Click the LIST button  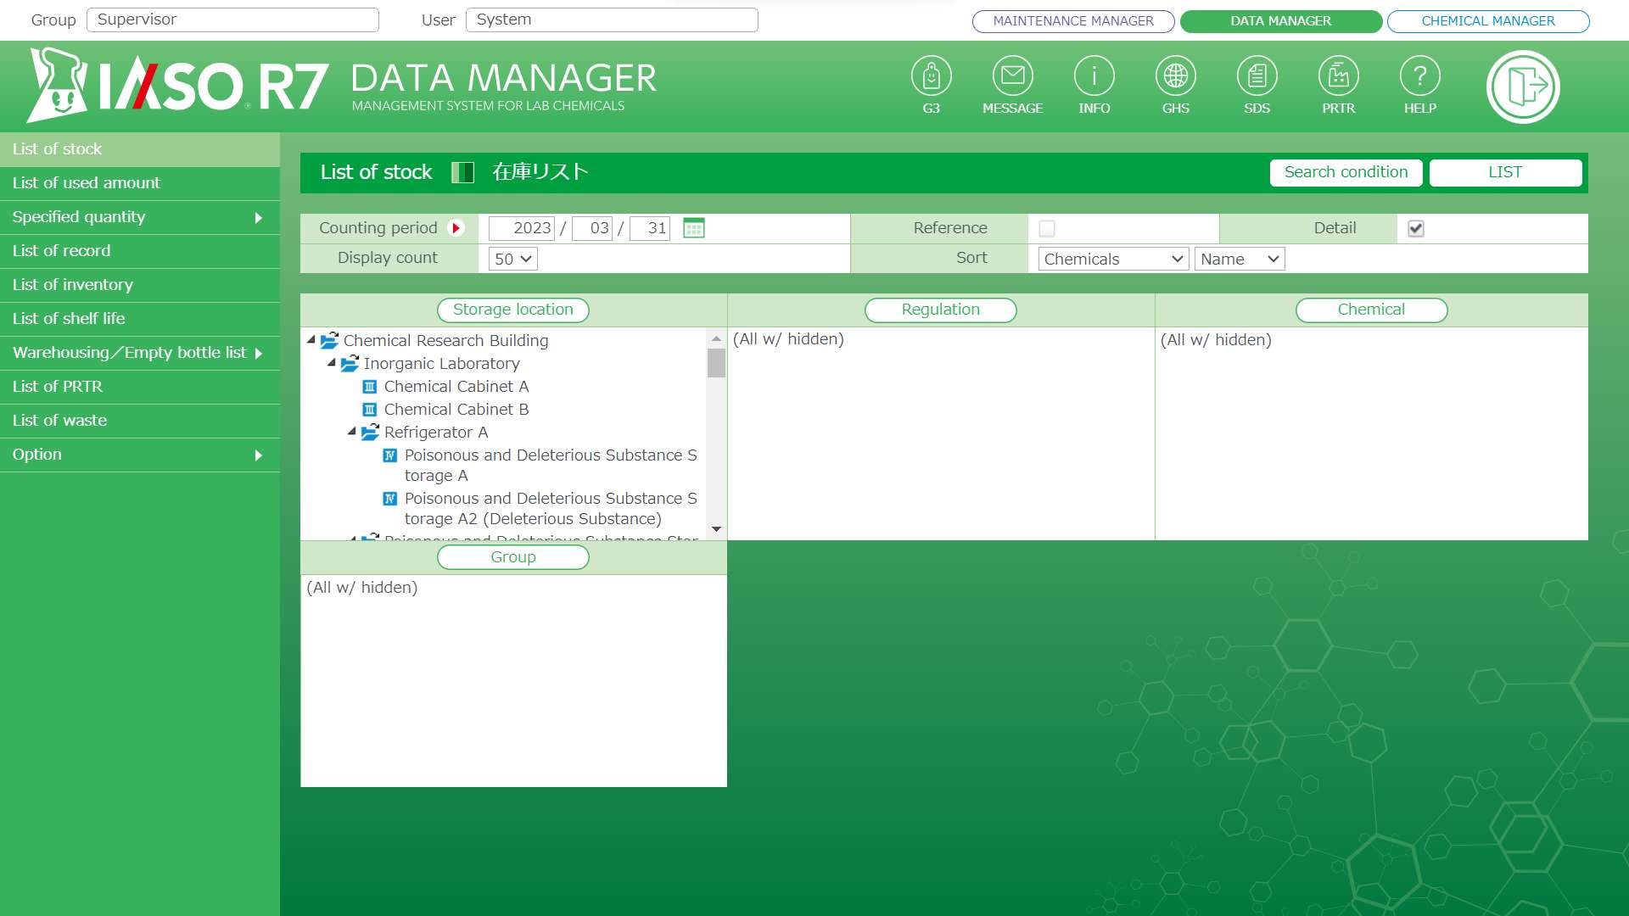[1506, 172]
